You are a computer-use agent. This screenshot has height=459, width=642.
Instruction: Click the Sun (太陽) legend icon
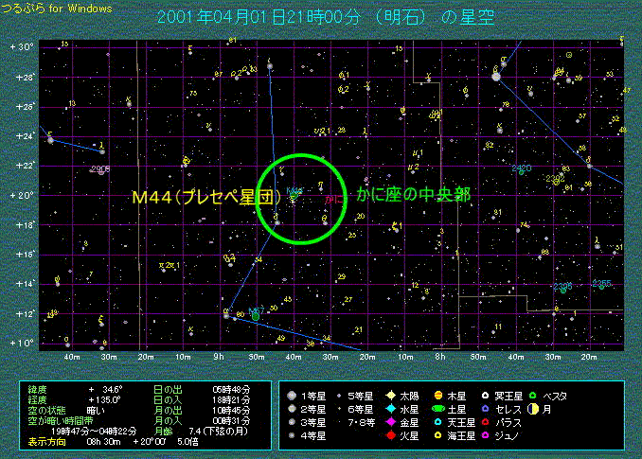390,395
